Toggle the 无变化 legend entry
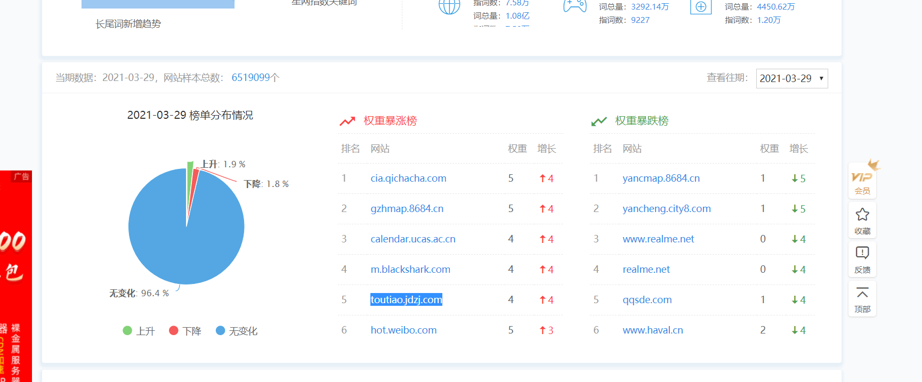The image size is (922, 382). [x=237, y=331]
